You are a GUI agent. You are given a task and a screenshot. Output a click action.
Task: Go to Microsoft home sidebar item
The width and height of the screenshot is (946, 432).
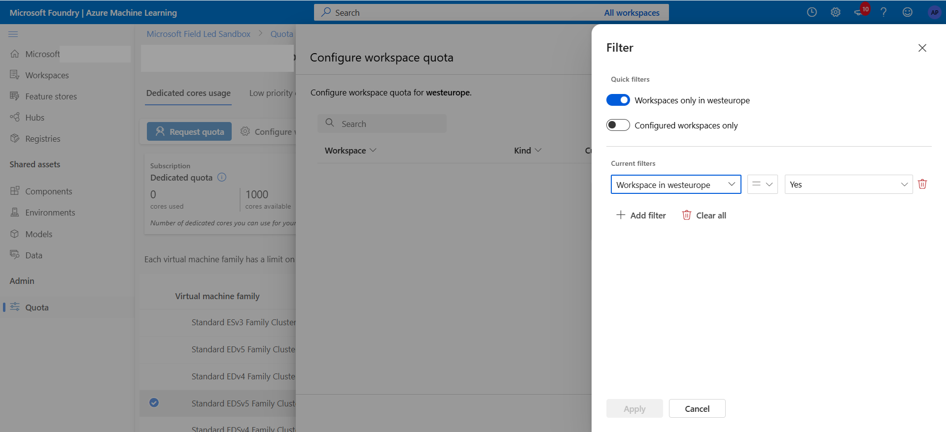pyautogui.click(x=42, y=54)
